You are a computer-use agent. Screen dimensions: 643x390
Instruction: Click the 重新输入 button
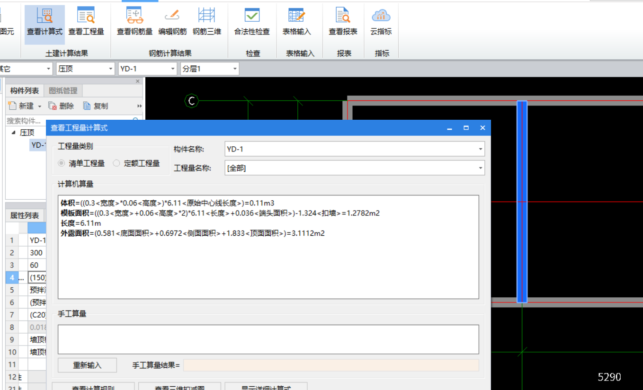[87, 365]
